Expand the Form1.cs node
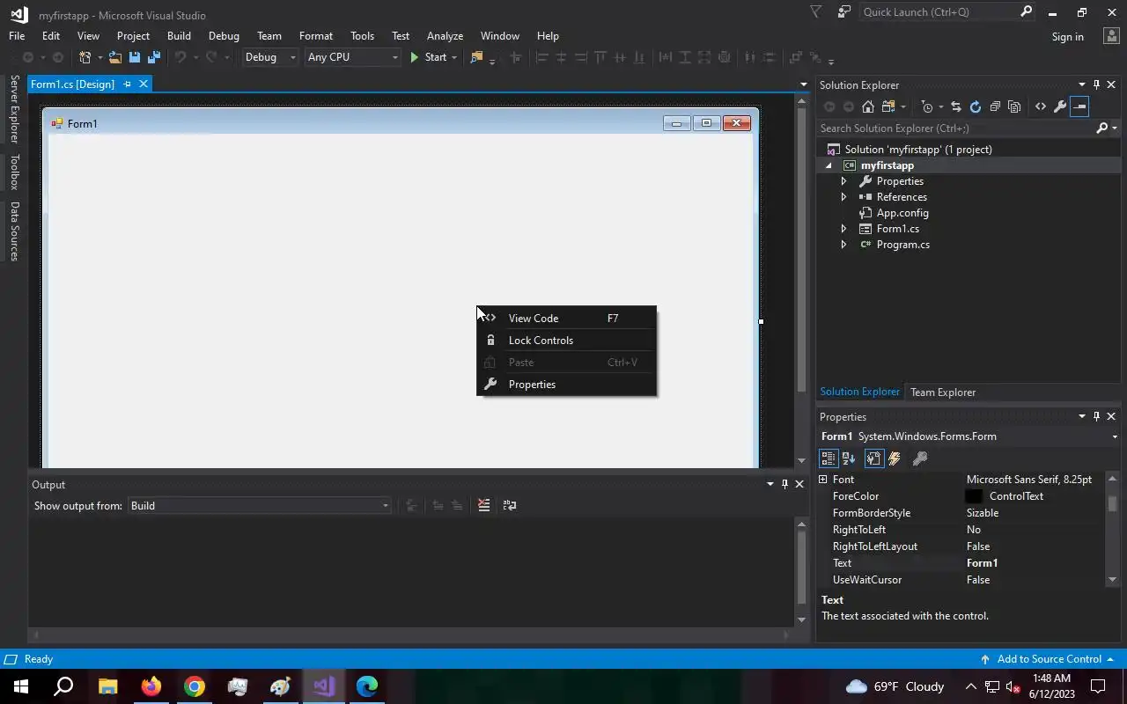Viewport: 1127px width, 704px height. (843, 229)
